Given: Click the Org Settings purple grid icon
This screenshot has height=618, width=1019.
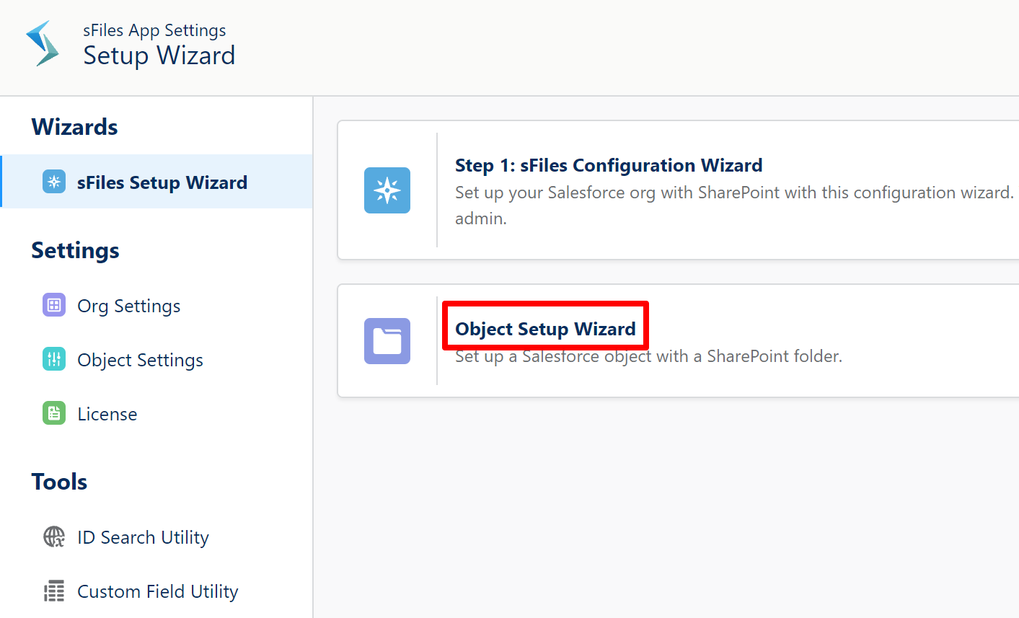Looking at the screenshot, I should (x=54, y=305).
